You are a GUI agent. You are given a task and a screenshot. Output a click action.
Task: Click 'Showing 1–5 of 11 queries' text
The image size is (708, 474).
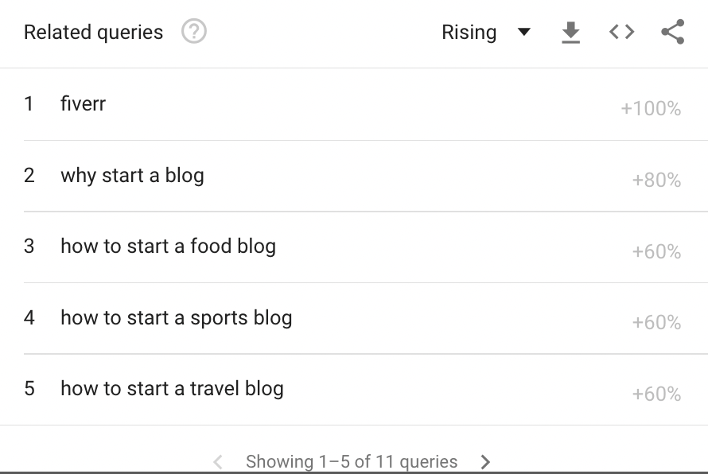tap(352, 461)
